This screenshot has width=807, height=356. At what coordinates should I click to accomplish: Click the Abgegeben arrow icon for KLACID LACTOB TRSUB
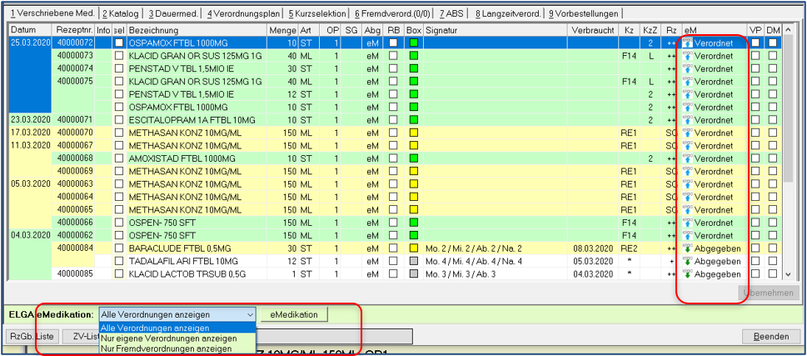tap(687, 274)
